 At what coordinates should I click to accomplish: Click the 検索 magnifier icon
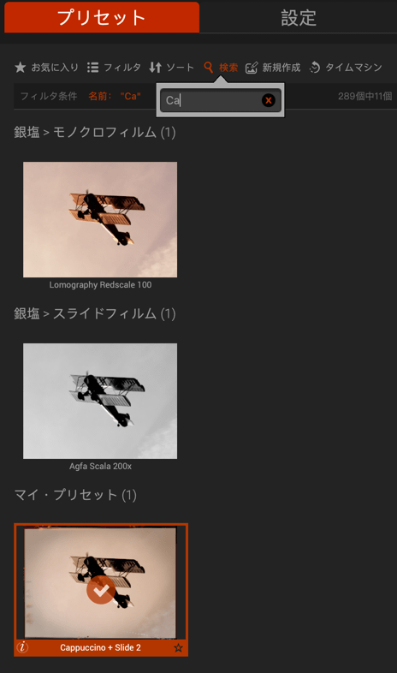point(209,68)
